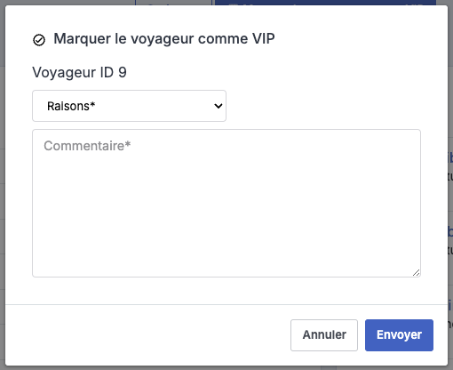Viewport: 453px width, 370px height.
Task: Click the dimmed backdrop below the dialog
Action: 226,368
